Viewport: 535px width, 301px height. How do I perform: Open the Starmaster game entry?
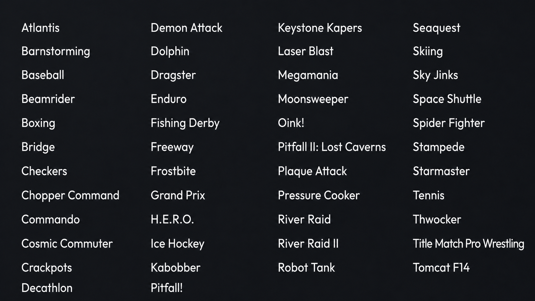pos(441,171)
